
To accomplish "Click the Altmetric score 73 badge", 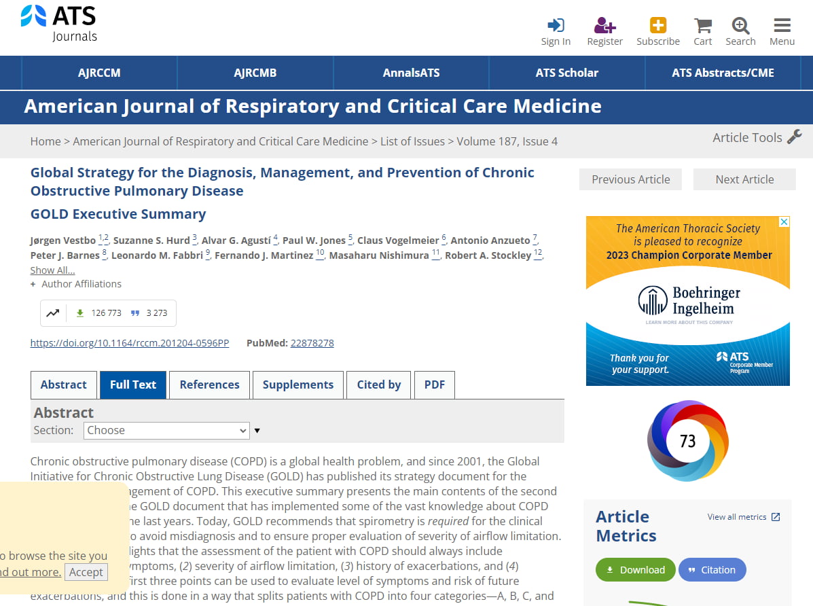I will point(687,441).
